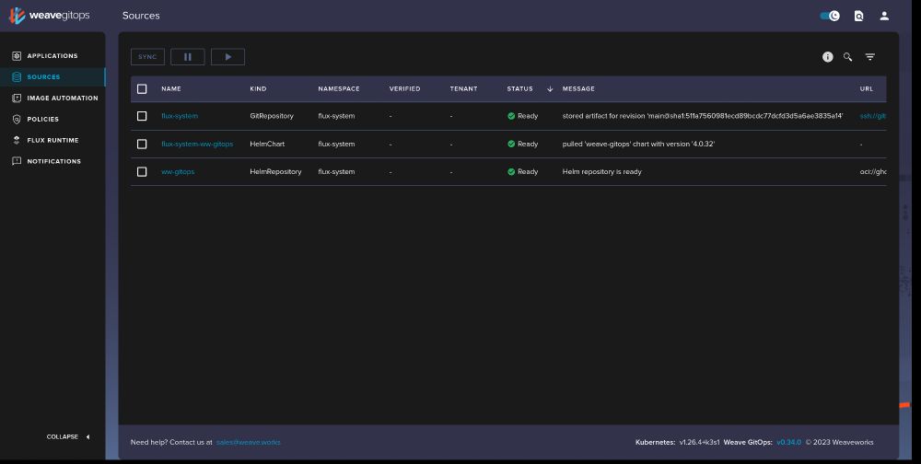Collapse the sidebar navigation

pos(68,437)
